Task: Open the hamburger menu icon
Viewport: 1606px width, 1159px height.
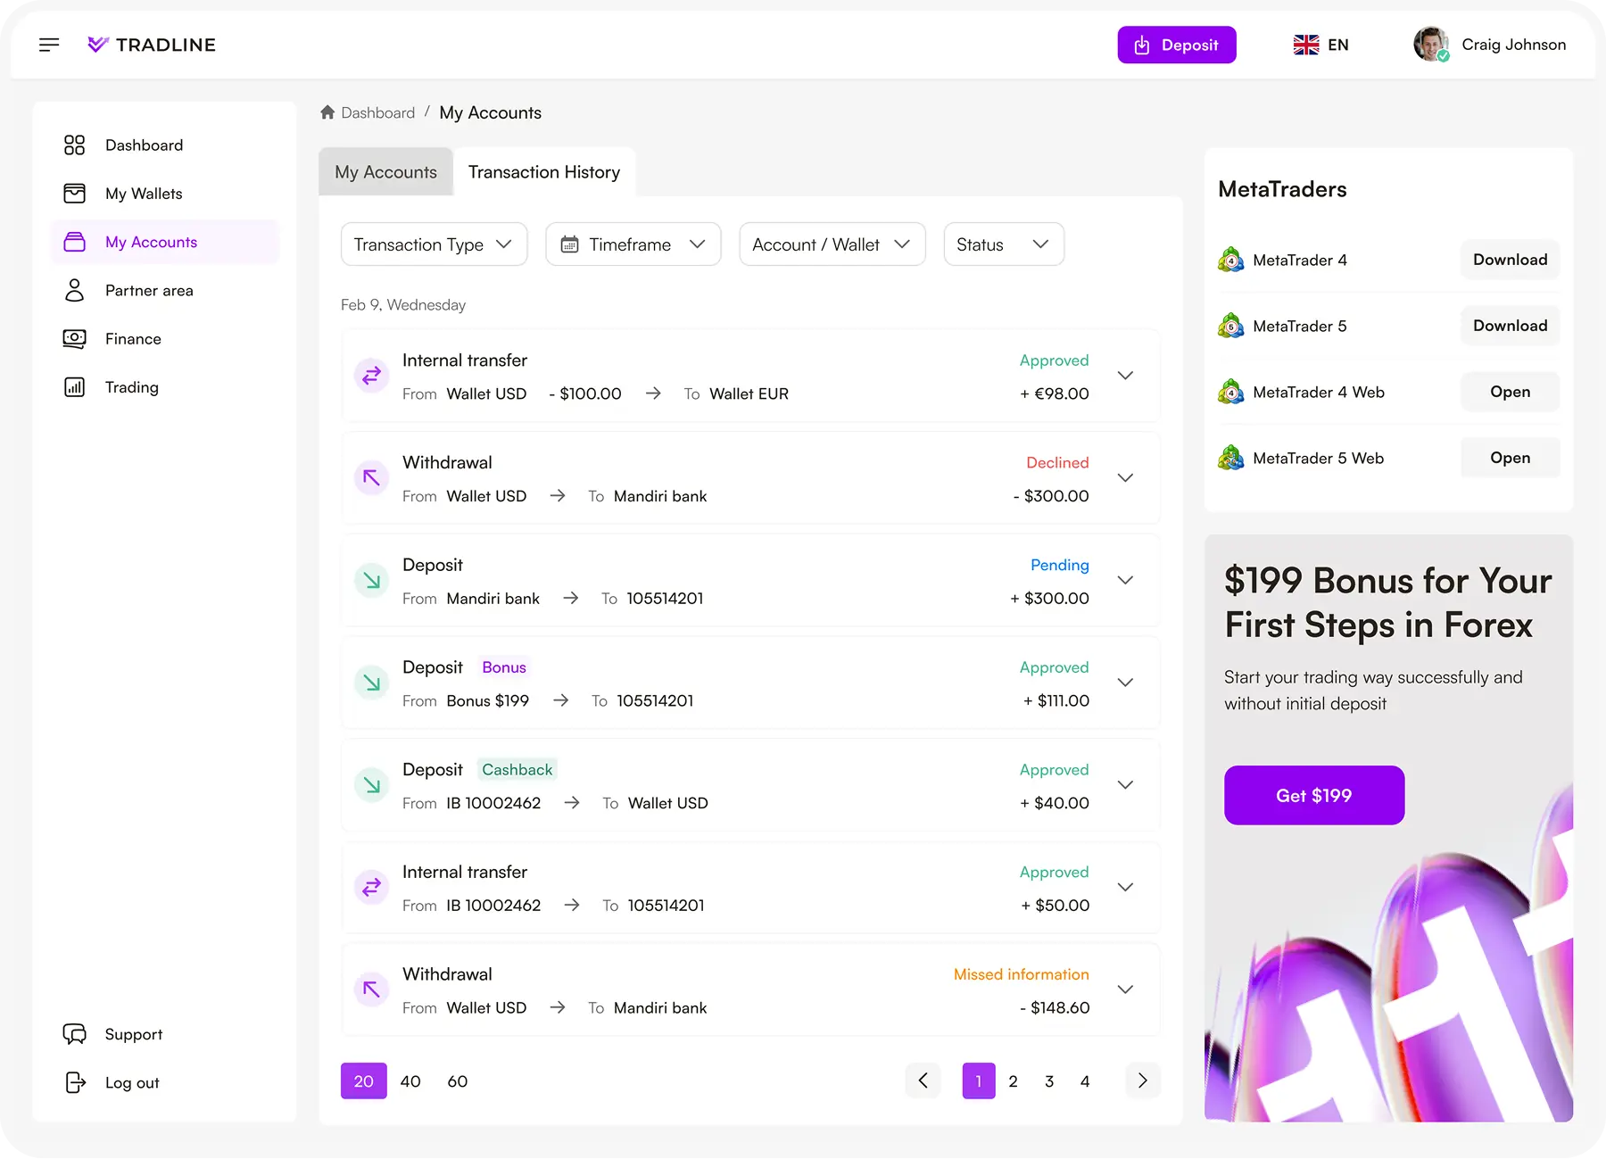Action: pos(49,45)
